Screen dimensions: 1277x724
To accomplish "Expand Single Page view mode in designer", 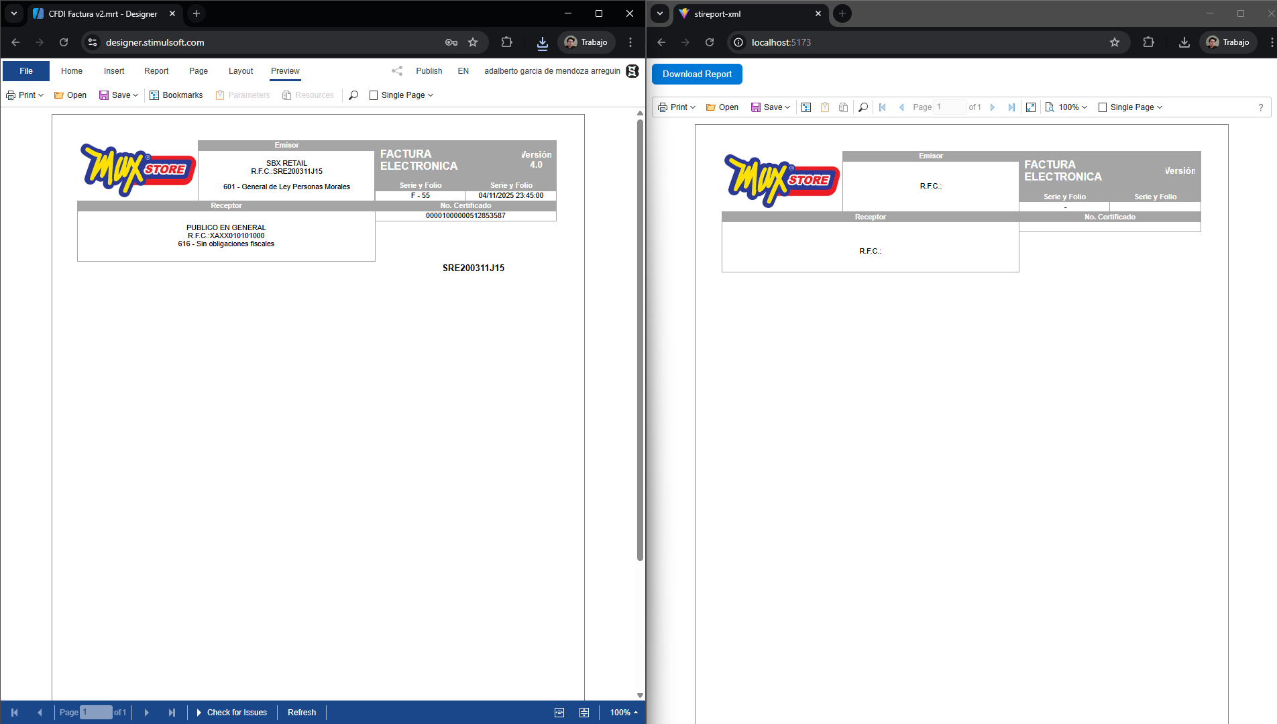I will pyautogui.click(x=402, y=95).
